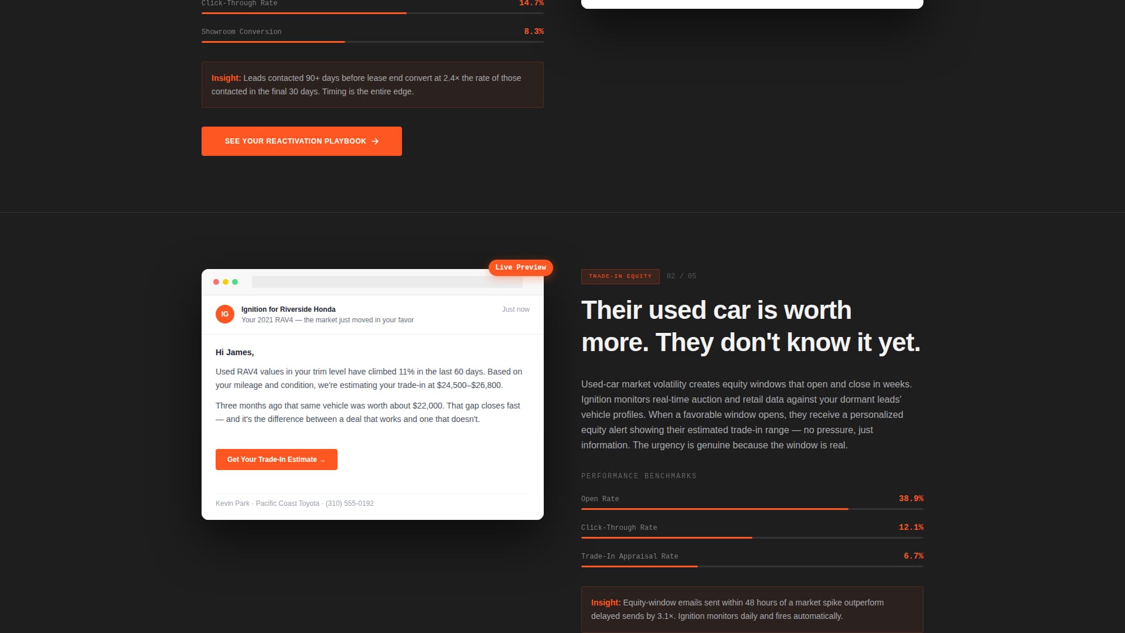Click the red window dot in email preview
Screen dimensions: 1125x633
coord(216,282)
